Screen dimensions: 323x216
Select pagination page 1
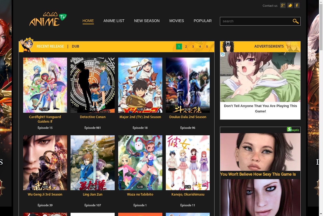[179, 47]
